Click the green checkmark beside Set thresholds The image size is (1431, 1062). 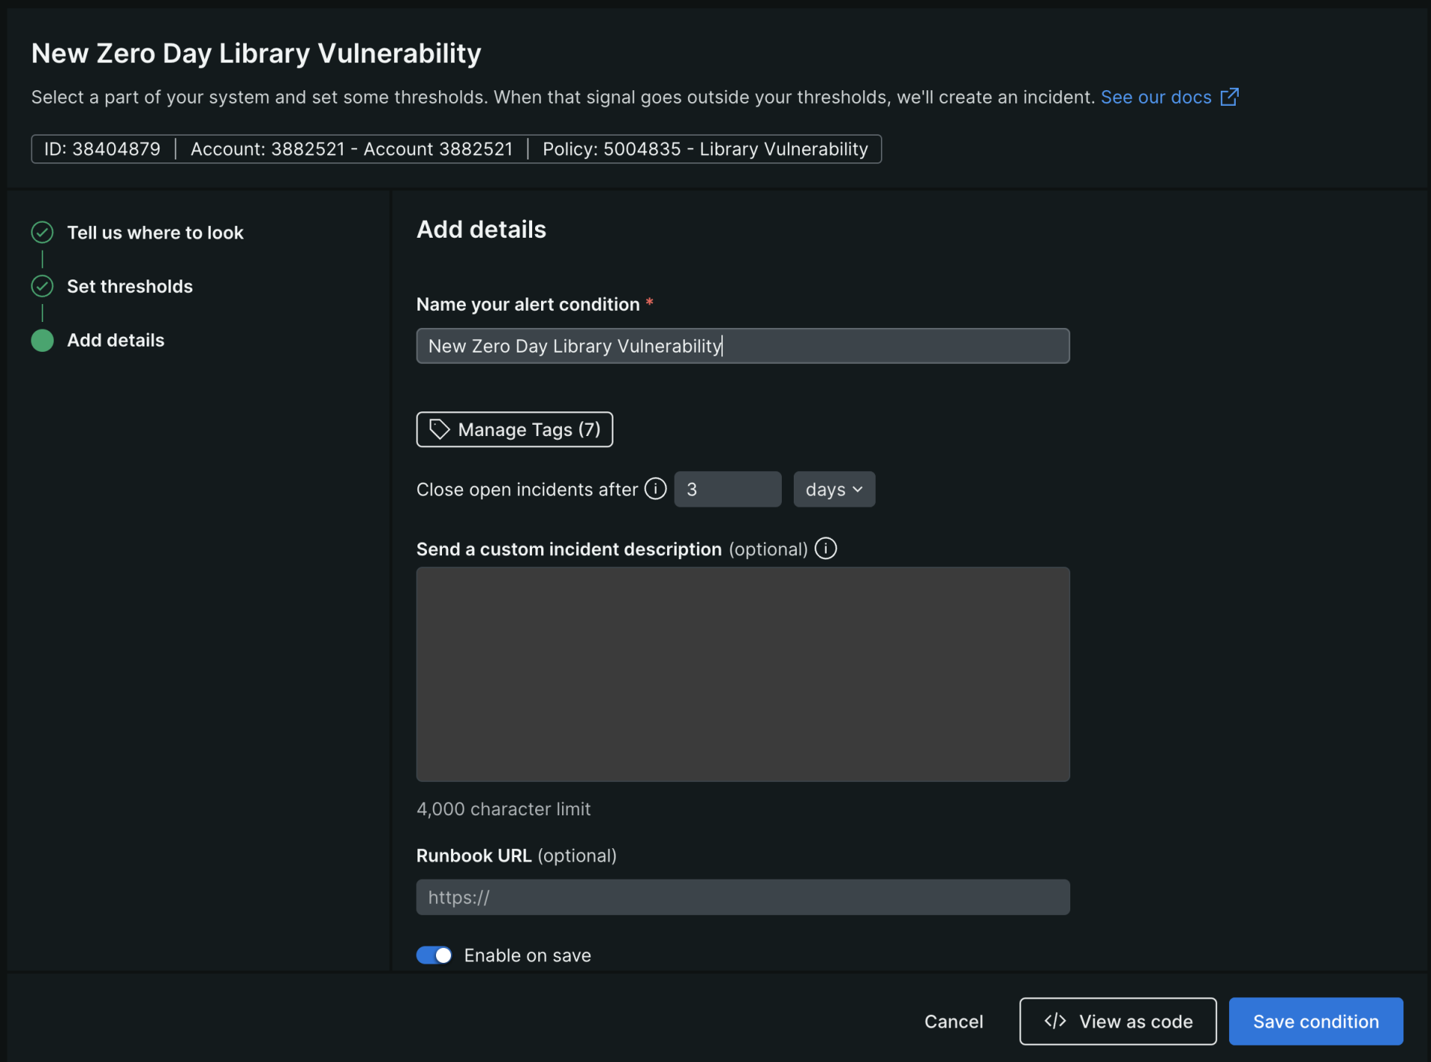tap(42, 285)
